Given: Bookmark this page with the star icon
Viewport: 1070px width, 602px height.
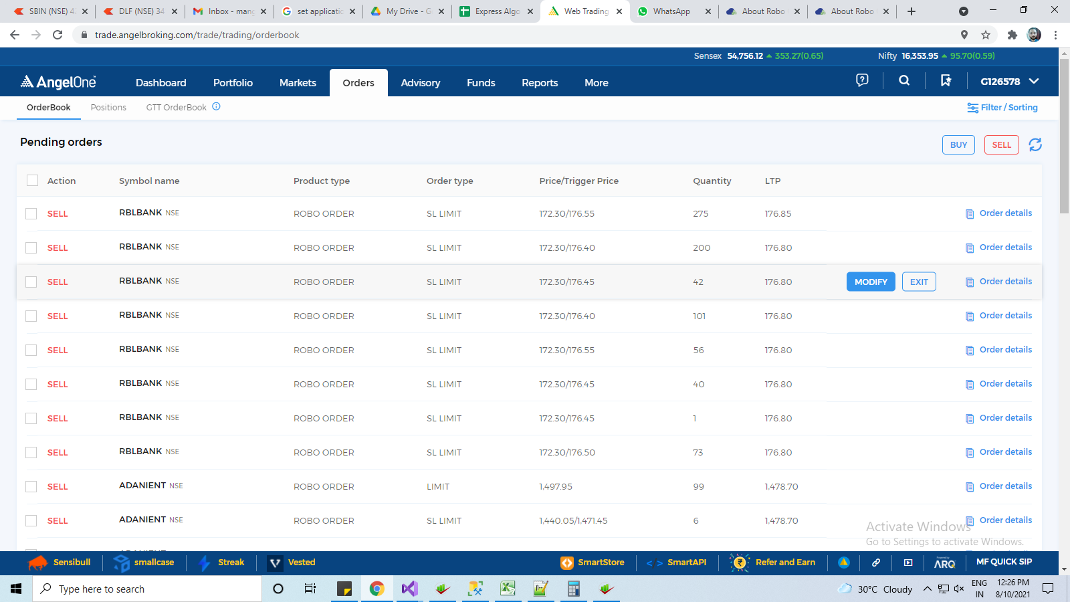Looking at the screenshot, I should 986,35.
